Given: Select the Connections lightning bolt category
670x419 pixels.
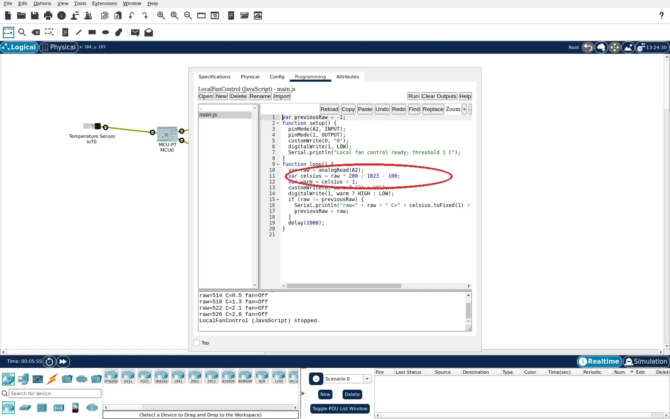Looking at the screenshot, I should point(52,379).
